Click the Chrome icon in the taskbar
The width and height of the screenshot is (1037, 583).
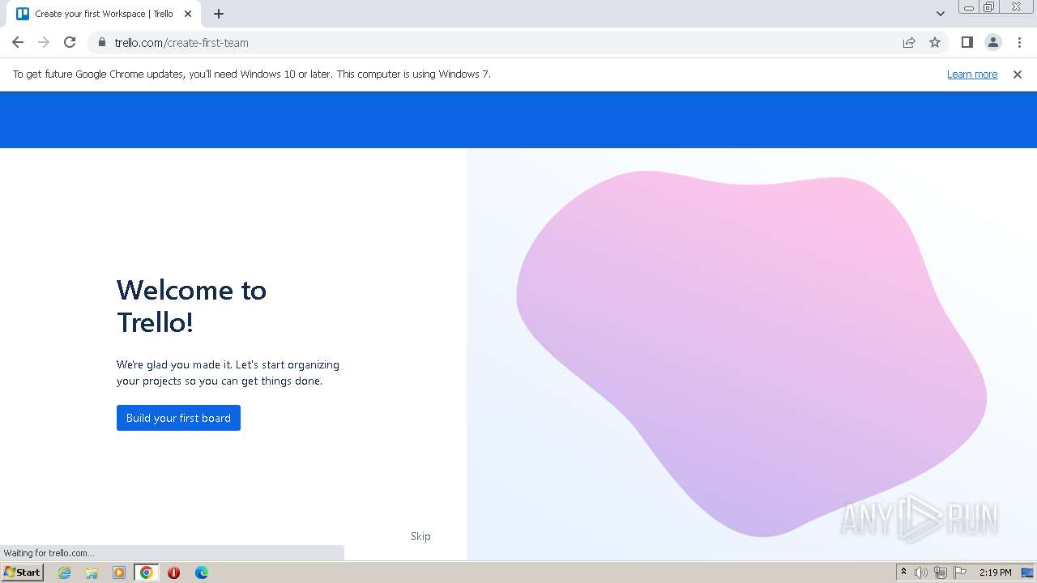[x=147, y=572]
